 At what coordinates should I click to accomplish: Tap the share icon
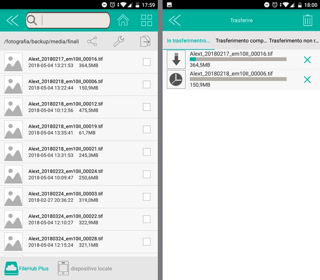pos(92,42)
